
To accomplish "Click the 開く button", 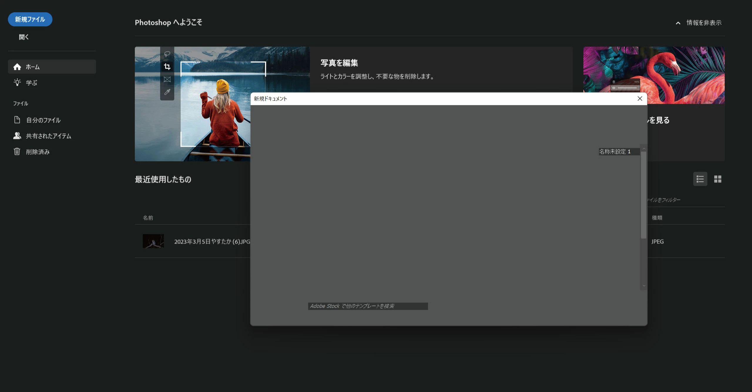I will [24, 37].
